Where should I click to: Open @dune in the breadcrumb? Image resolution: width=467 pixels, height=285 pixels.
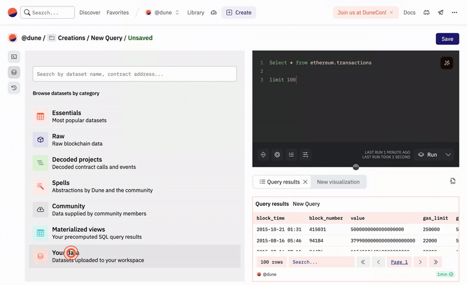point(31,38)
